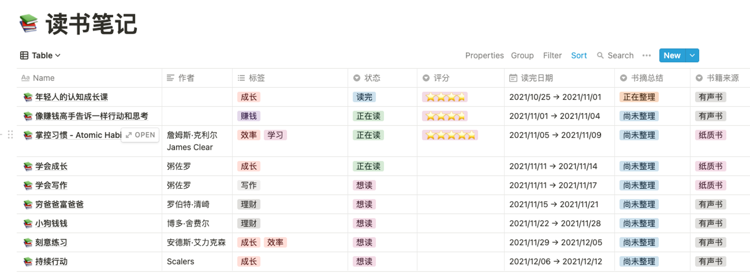Open the three-dots more options menu

[x=646, y=55]
